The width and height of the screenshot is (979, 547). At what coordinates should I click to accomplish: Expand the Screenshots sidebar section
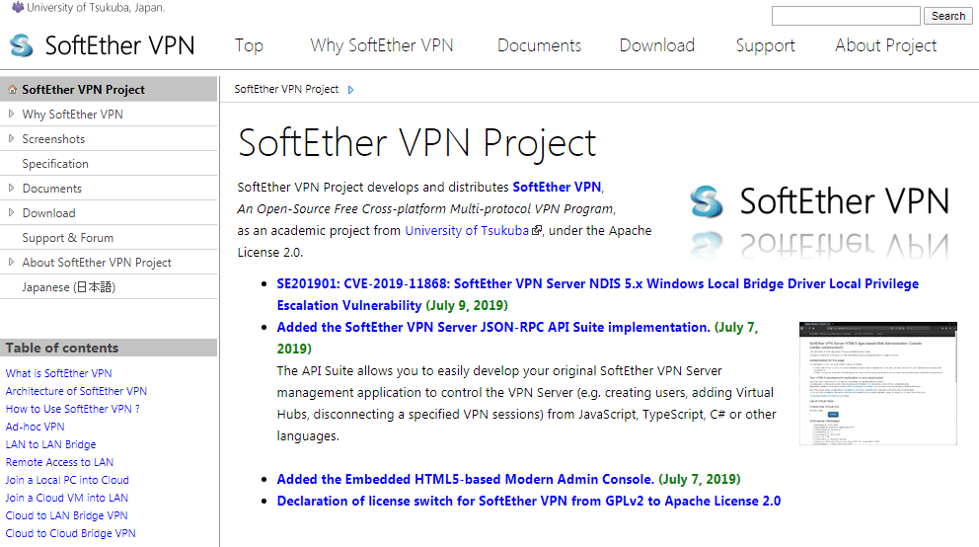pos(11,138)
